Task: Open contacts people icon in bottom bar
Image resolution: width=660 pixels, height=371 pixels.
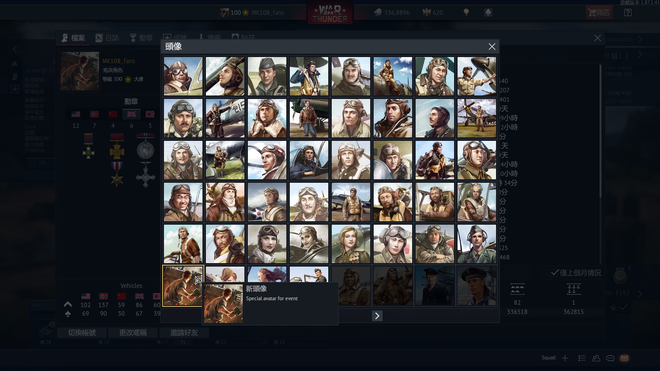Action: tap(596, 358)
